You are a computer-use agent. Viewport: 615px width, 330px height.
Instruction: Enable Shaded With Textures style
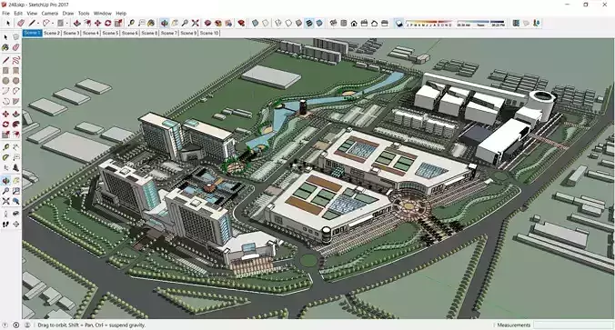tap(309, 23)
